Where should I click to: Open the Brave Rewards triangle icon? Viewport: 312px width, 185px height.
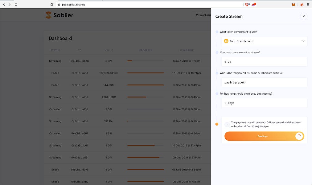(x=253, y=5)
